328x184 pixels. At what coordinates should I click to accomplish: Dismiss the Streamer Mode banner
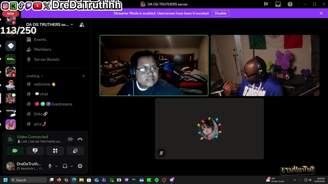click(x=321, y=13)
